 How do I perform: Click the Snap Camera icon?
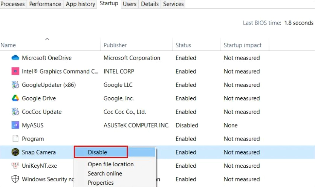15,152
